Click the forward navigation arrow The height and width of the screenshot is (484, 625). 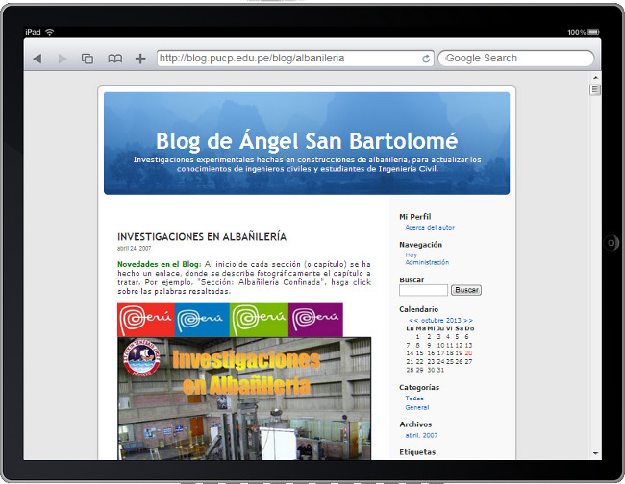tap(62, 59)
